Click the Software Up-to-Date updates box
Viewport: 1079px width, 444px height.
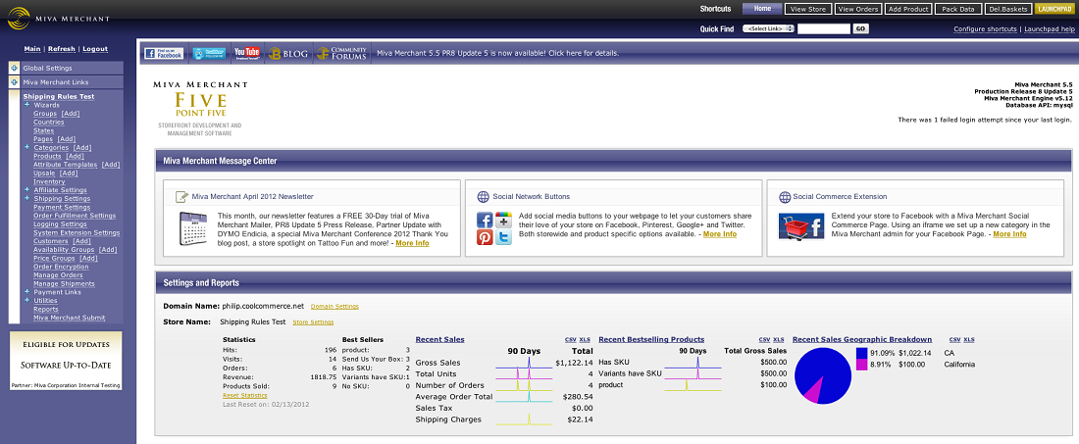[x=66, y=362]
